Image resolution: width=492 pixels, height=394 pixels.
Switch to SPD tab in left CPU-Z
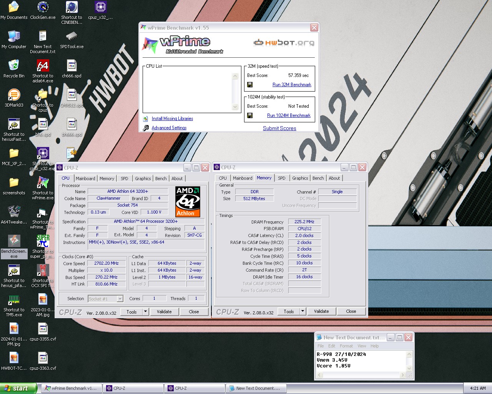pos(125,179)
